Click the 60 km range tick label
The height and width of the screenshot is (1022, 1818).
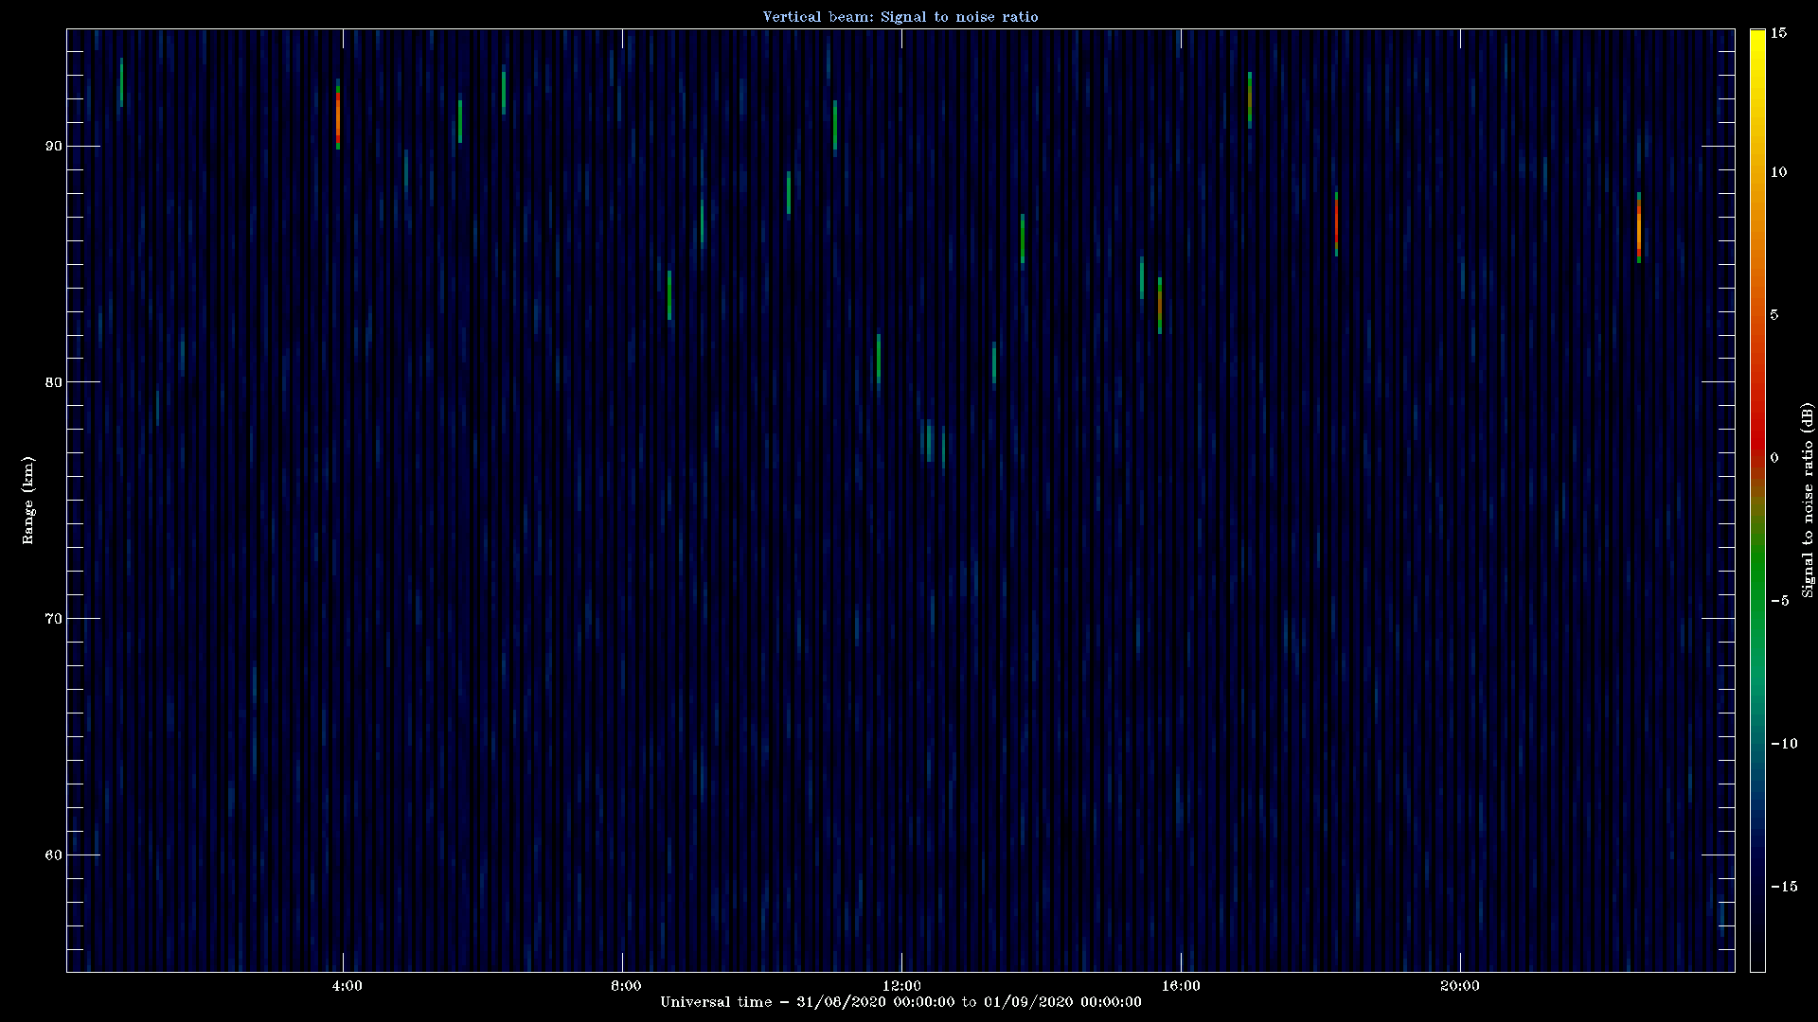[52, 855]
